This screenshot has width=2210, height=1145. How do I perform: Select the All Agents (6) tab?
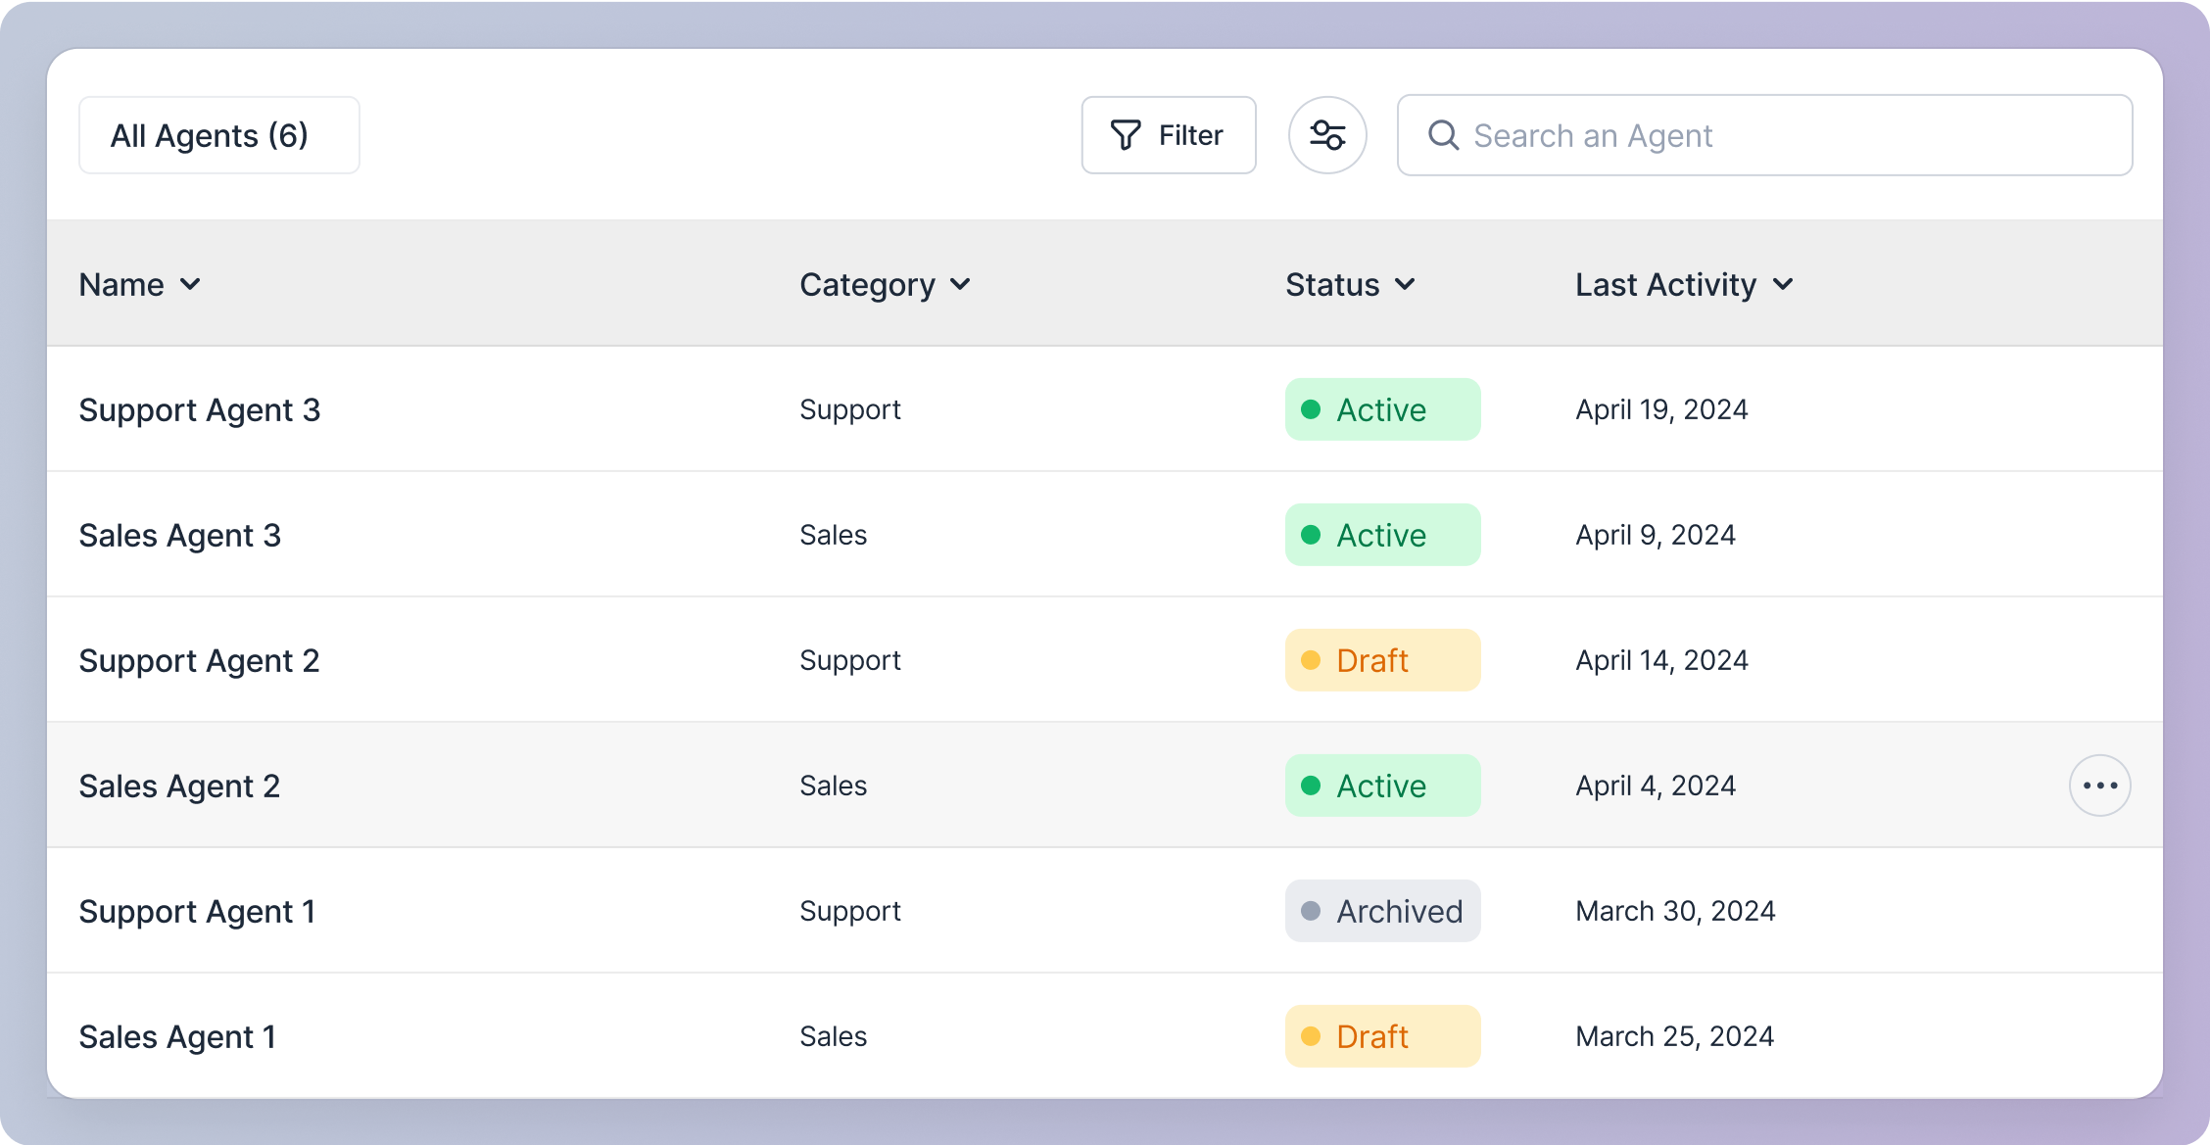tap(218, 135)
